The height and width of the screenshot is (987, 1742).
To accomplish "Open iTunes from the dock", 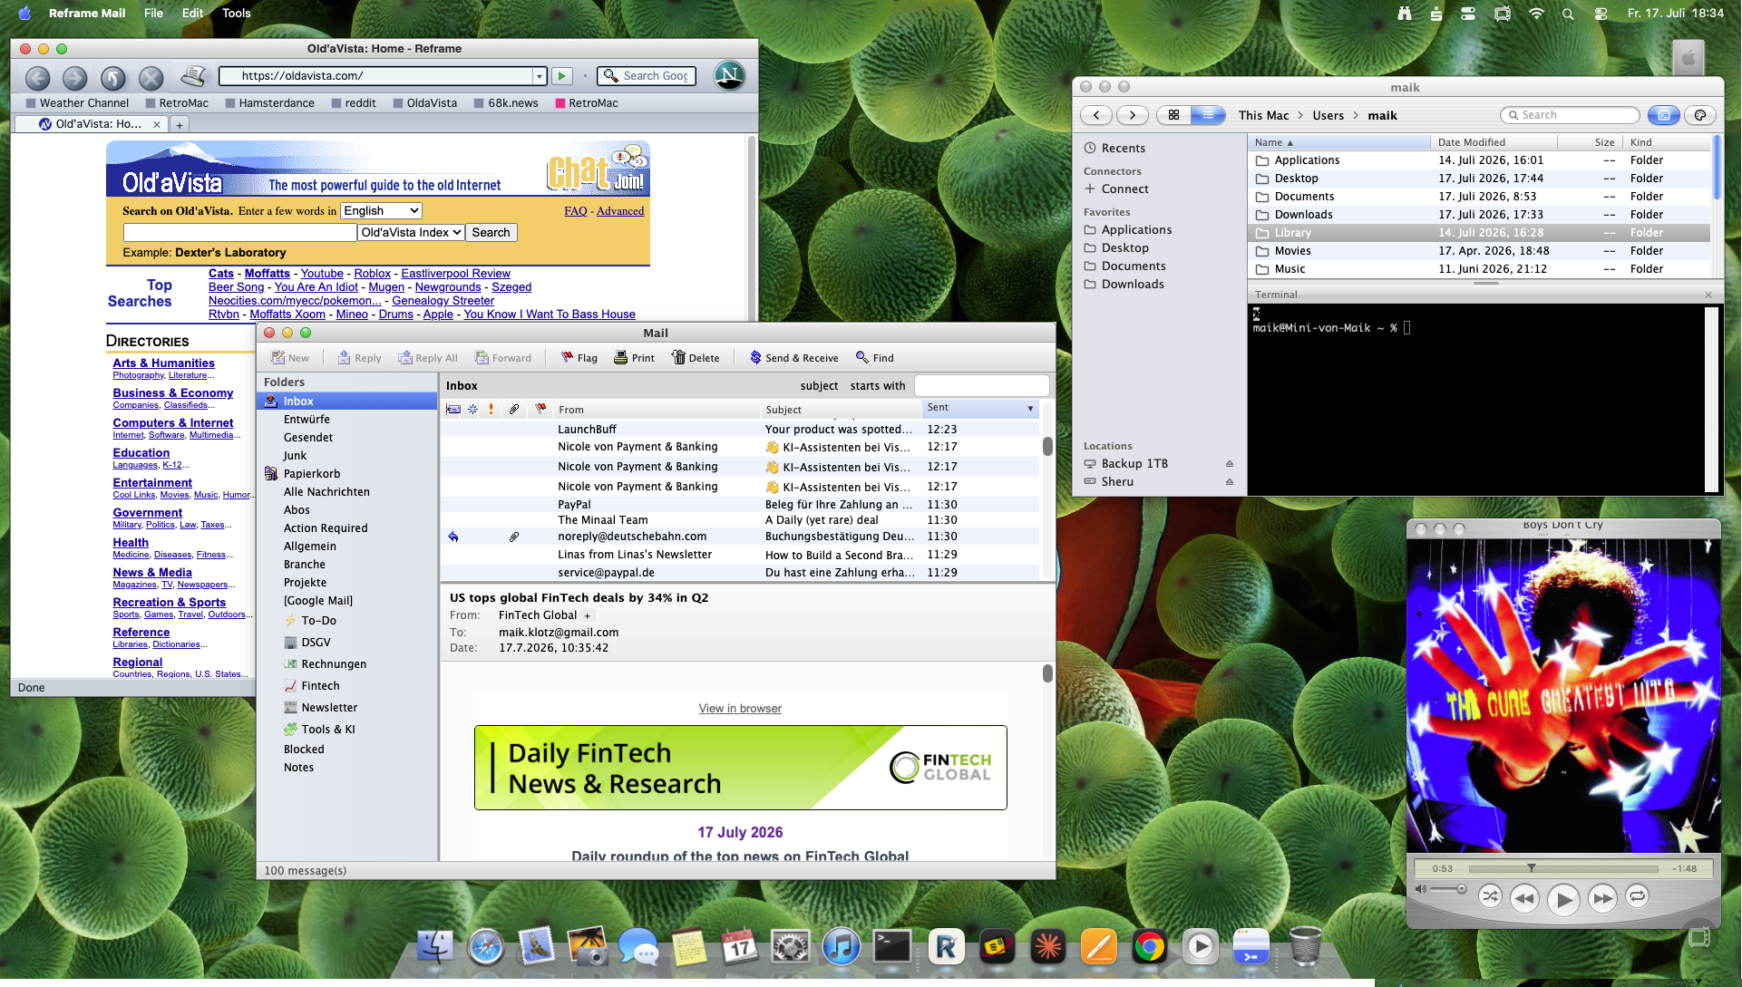I will pos(841,947).
